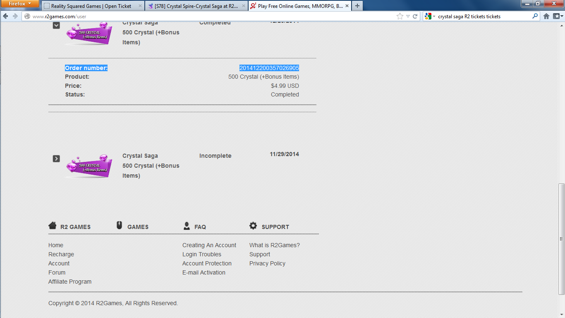Open a new tab with plus button

click(357, 6)
